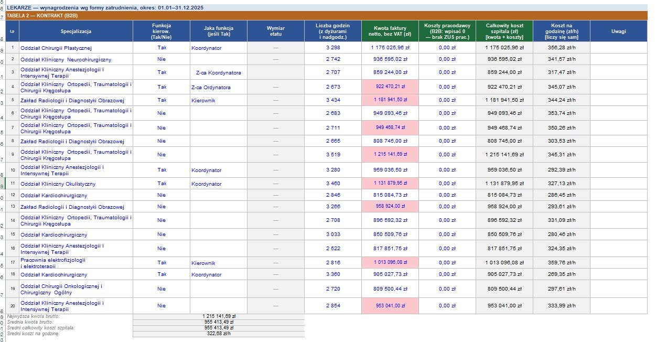Click pink invoice cell 1 131 879,95 zł
Image resolution: width=667 pixels, height=342 pixels.
pos(390,184)
